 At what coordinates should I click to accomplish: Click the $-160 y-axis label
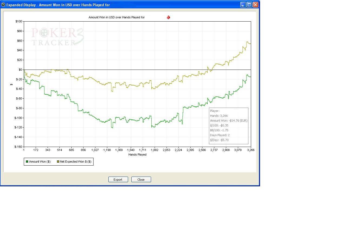tap(18, 147)
